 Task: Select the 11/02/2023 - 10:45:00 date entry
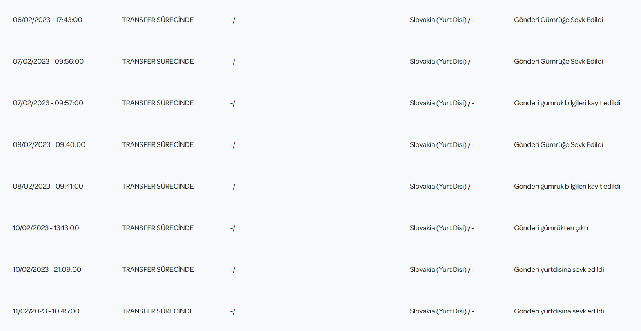[46, 311]
